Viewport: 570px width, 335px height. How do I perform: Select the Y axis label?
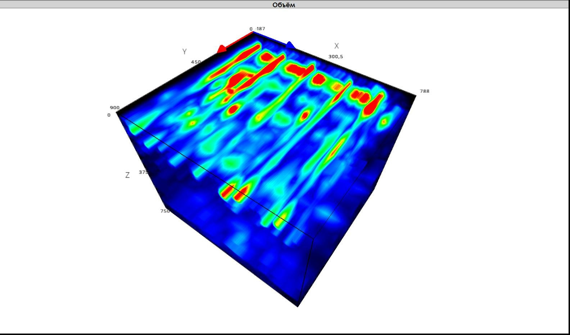pyautogui.click(x=184, y=52)
